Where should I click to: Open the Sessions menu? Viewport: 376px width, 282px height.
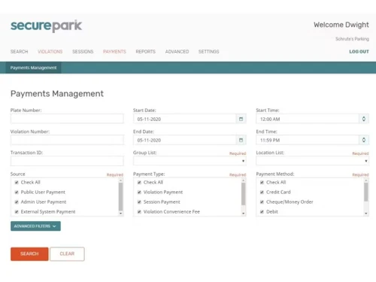click(x=83, y=52)
